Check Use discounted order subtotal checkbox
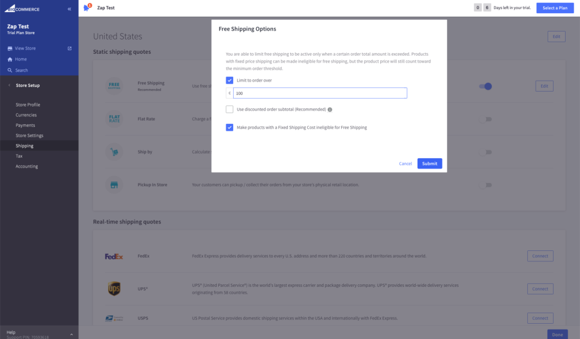Image resolution: width=580 pixels, height=339 pixels. click(229, 109)
